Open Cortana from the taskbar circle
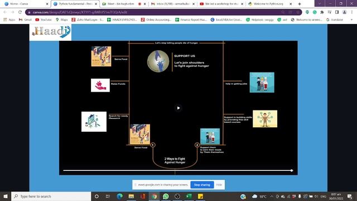 [97, 196]
